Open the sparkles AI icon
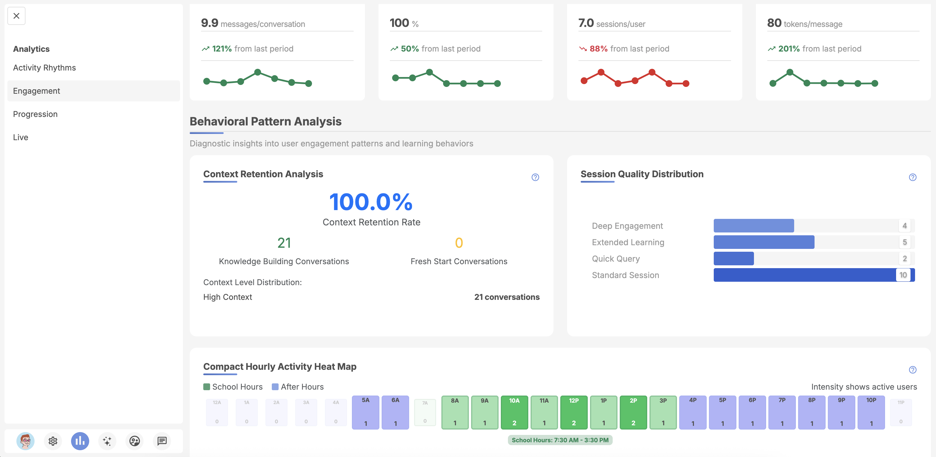Screen dimensions: 936x457 [x=107, y=441]
